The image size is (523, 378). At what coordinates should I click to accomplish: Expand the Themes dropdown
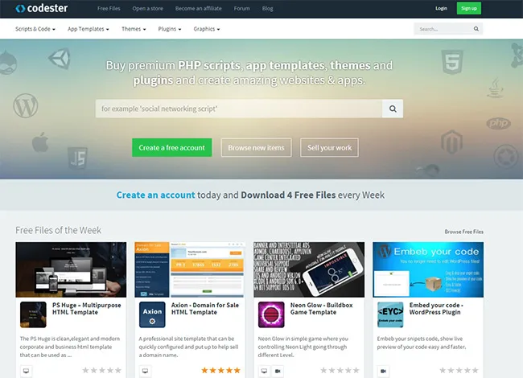134,29
